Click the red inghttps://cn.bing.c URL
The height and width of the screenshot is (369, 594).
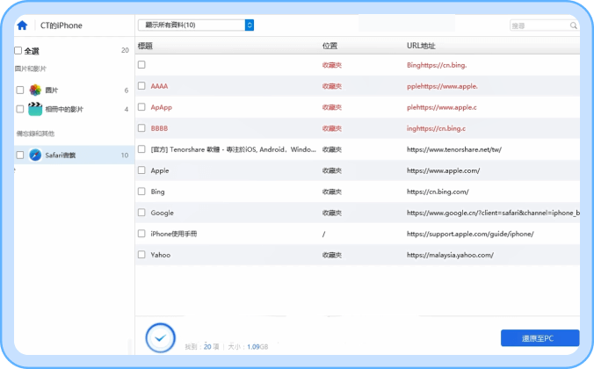pos(437,128)
